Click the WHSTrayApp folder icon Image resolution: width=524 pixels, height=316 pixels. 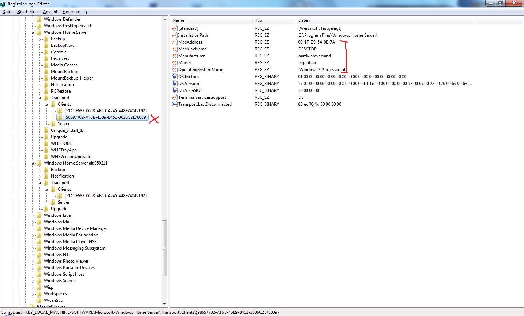tap(46, 150)
